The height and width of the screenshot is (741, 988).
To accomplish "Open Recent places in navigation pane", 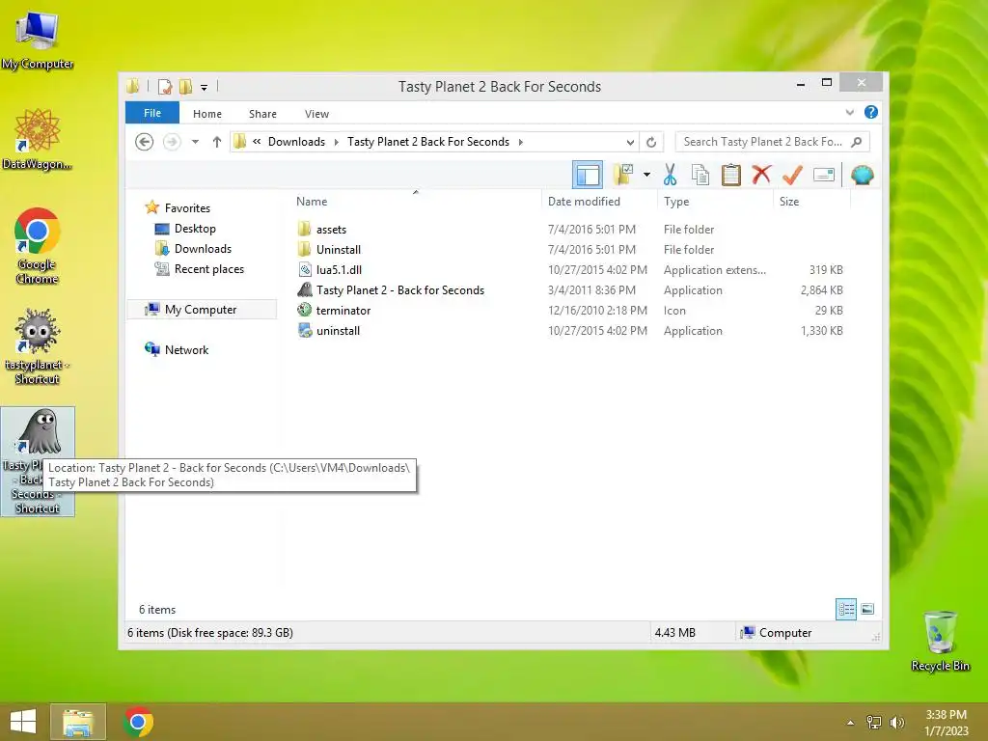I will tap(199, 268).
